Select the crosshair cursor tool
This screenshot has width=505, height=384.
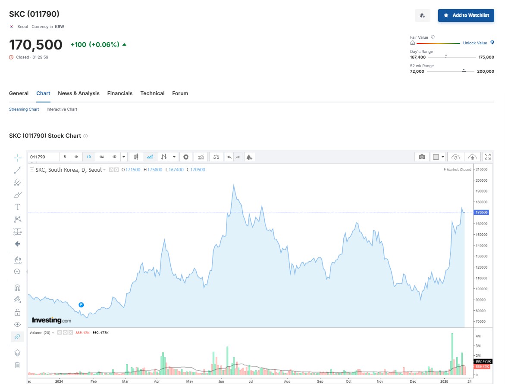(17, 158)
